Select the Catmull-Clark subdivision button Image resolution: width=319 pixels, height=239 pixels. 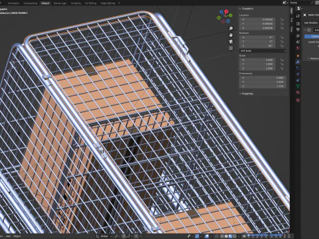(x=312, y=37)
